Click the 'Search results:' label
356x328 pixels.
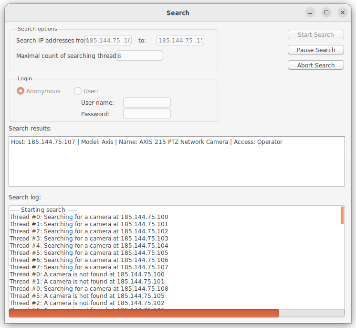tap(30, 128)
